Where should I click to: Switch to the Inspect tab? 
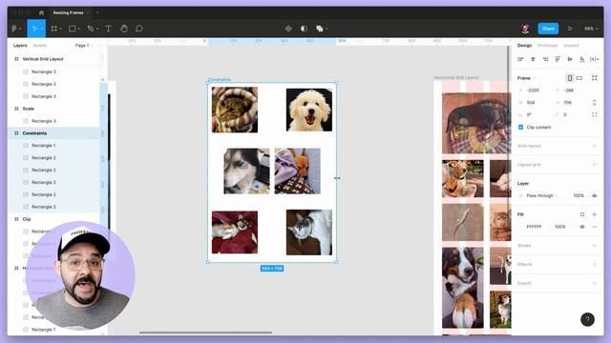coord(571,46)
